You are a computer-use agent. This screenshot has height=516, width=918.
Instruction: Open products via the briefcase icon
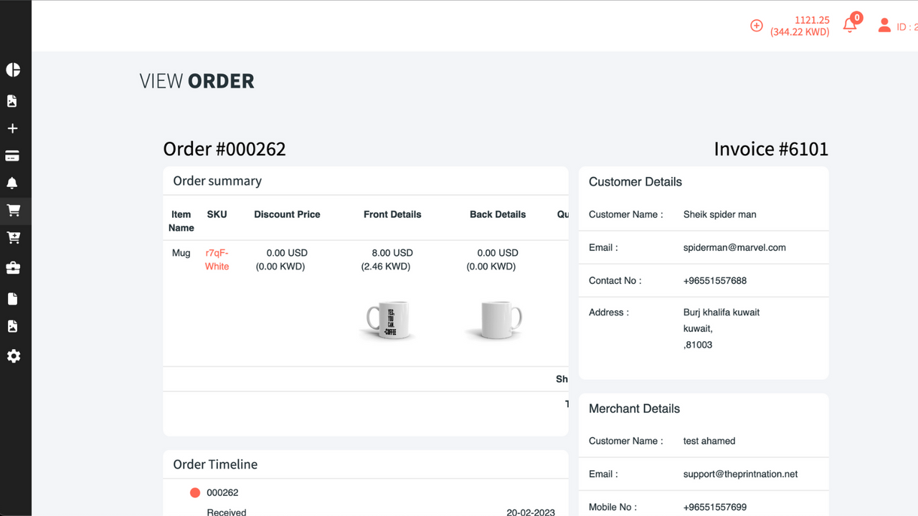(x=13, y=264)
